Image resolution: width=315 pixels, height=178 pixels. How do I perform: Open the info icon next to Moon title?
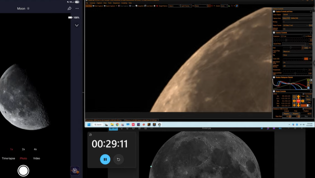28,8
